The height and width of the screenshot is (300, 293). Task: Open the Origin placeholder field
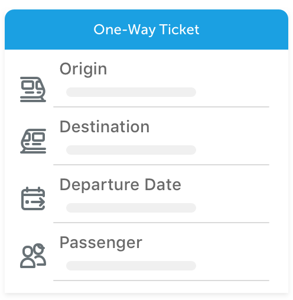point(131,92)
